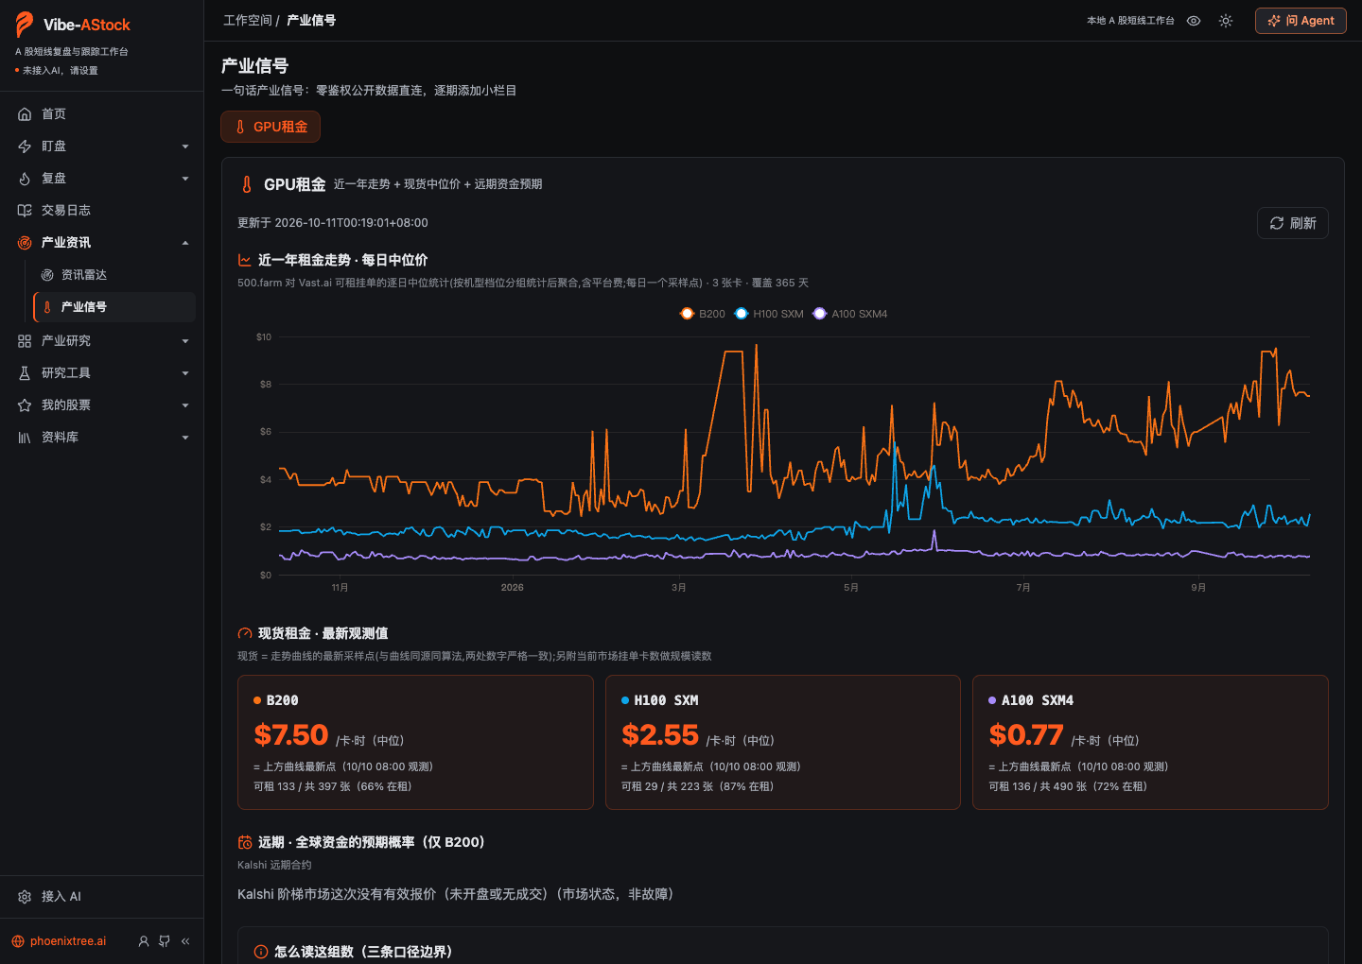This screenshot has width=1362, height=964.
Task: Click the 盯盘 lightning bolt icon
Action: (25, 146)
